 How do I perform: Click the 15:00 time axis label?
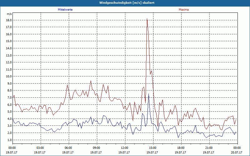[x=153, y=148]
